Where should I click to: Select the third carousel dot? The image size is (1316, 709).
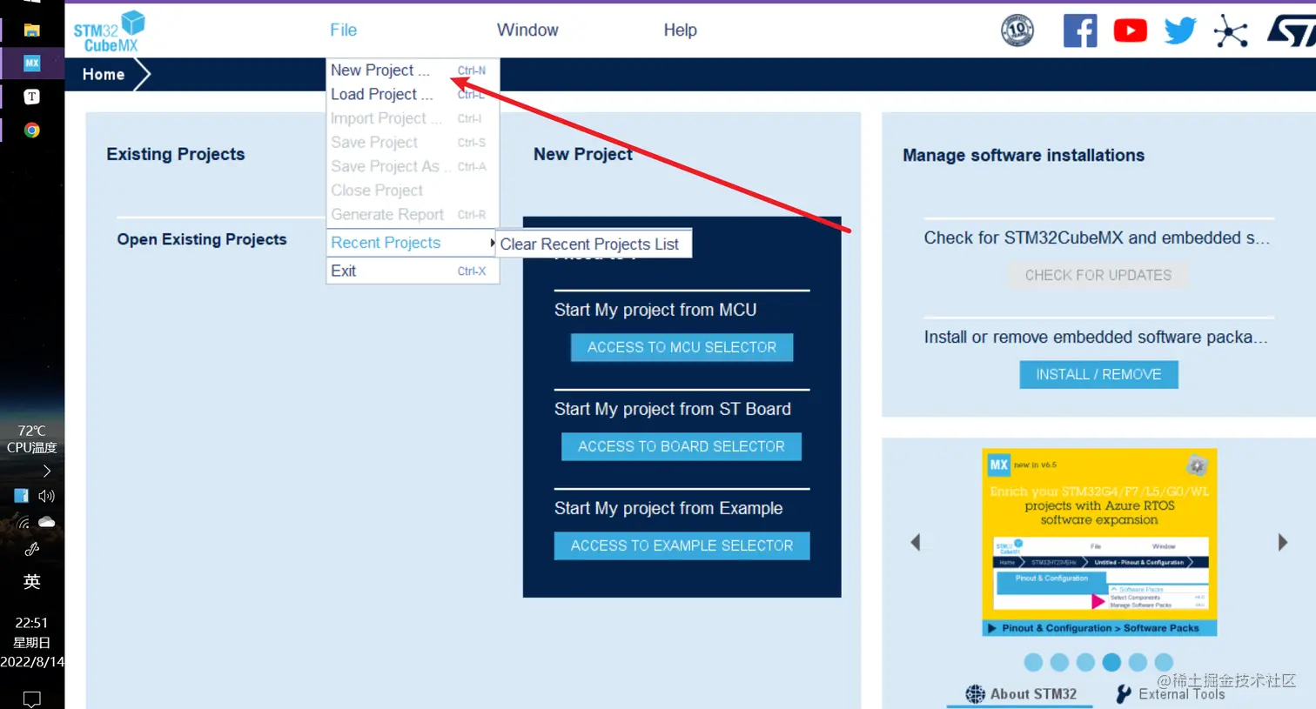(1085, 662)
